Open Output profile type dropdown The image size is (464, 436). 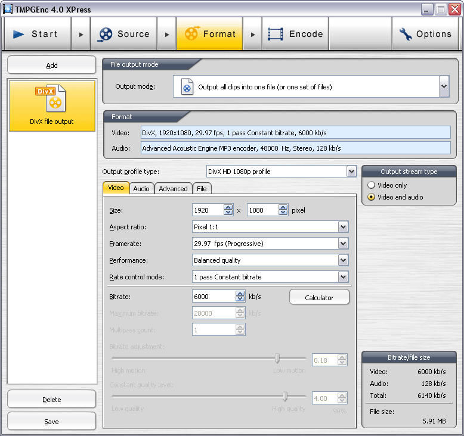(x=351, y=172)
